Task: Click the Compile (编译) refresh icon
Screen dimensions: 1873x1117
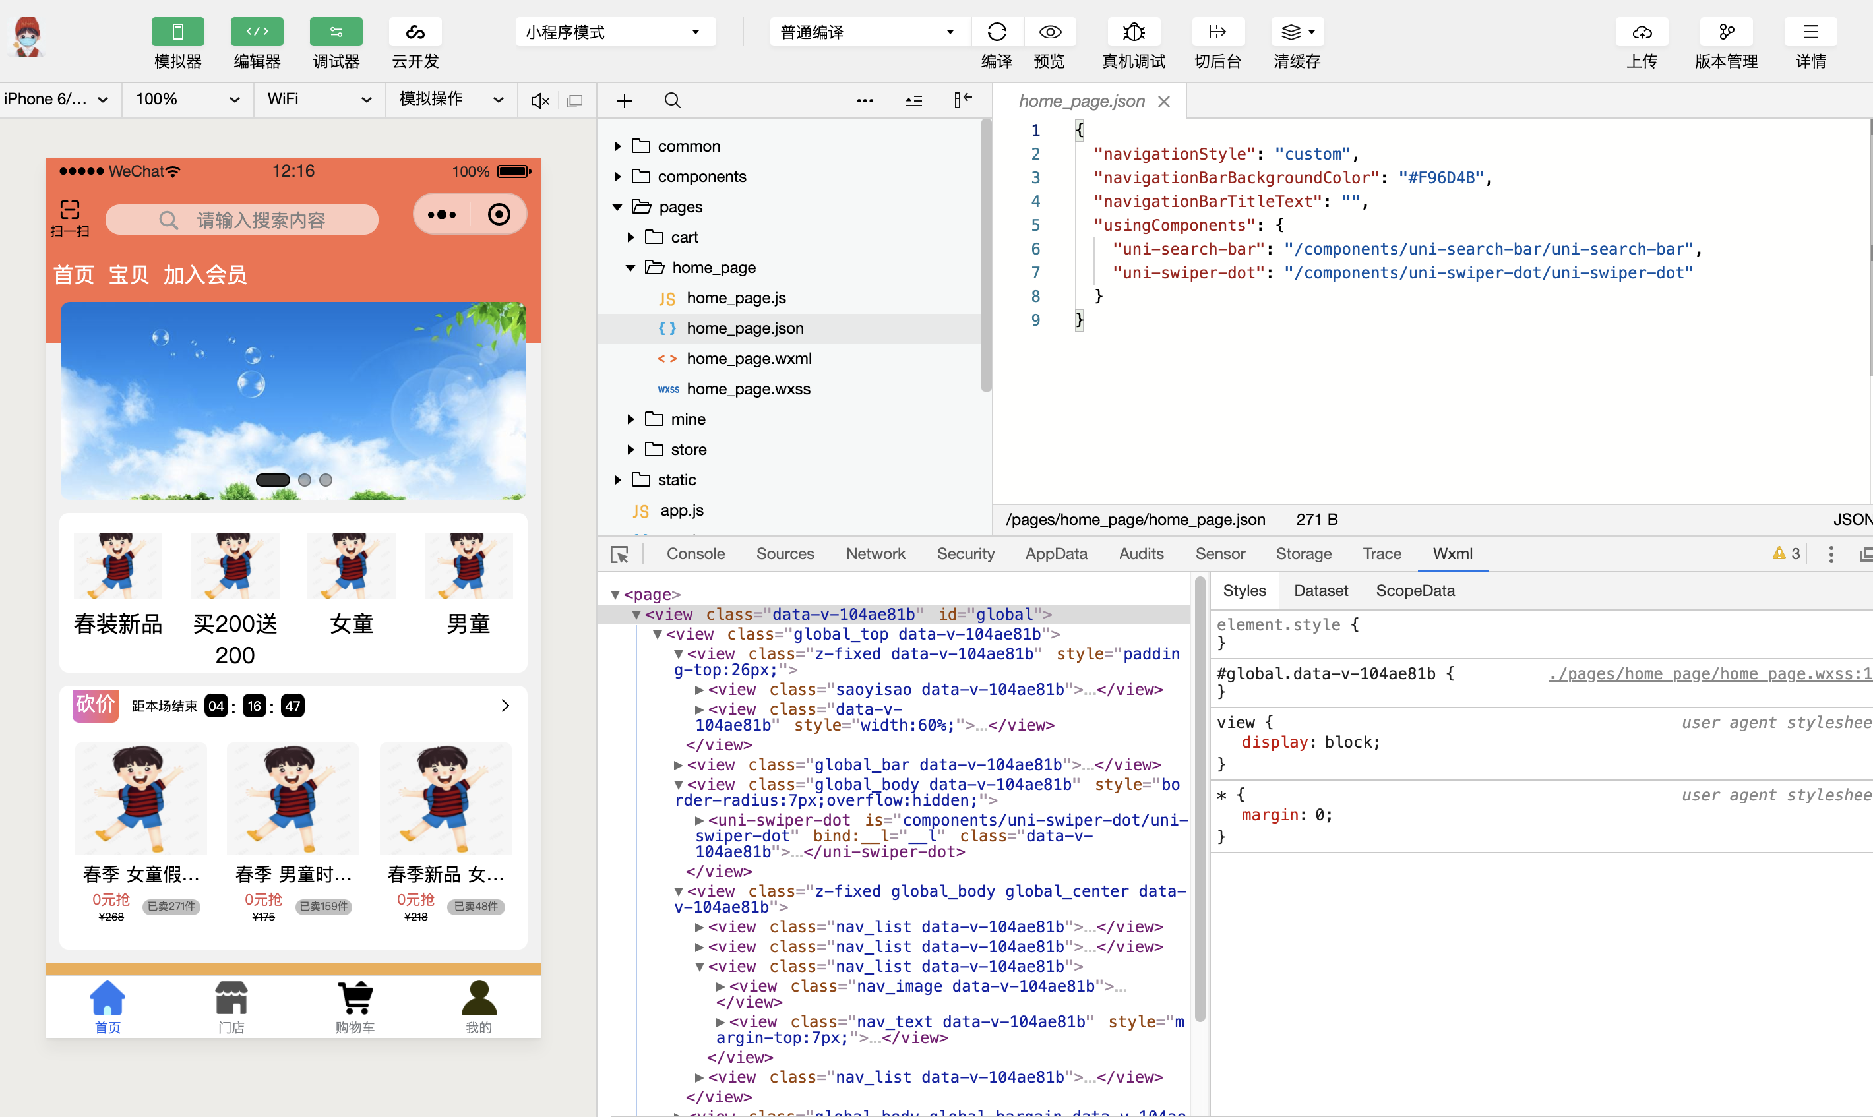Action: [996, 32]
